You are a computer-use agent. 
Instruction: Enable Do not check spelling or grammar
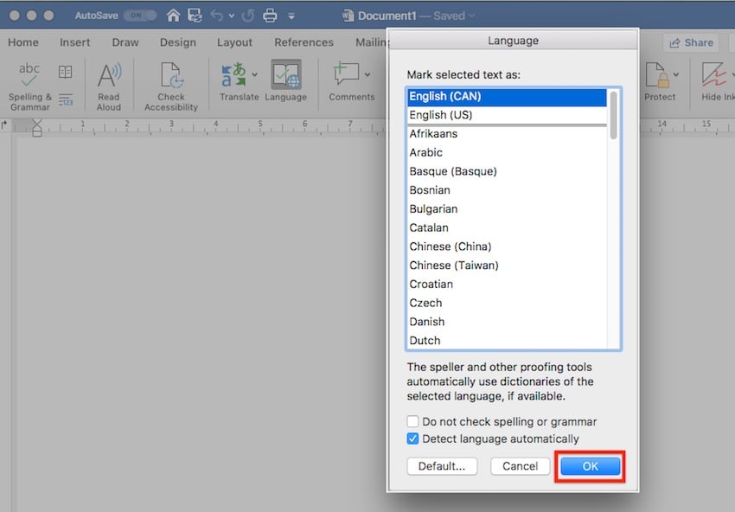coord(413,422)
